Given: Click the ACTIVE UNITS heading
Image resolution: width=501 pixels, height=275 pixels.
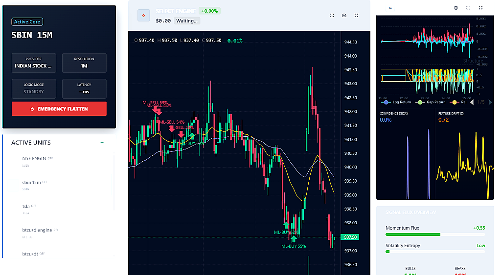Looking at the screenshot, I should [31, 143].
